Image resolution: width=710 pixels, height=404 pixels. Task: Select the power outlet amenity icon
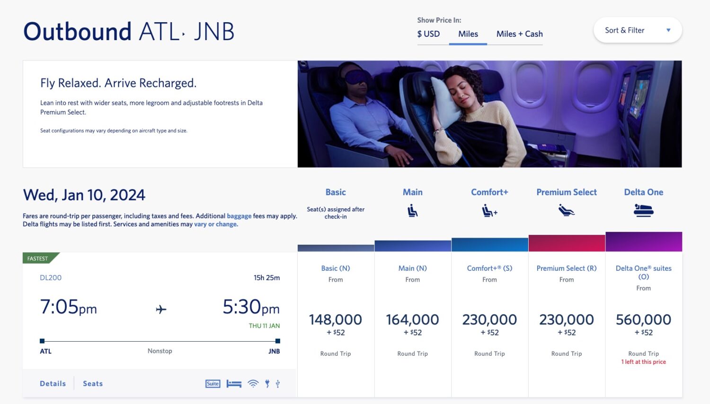click(268, 383)
